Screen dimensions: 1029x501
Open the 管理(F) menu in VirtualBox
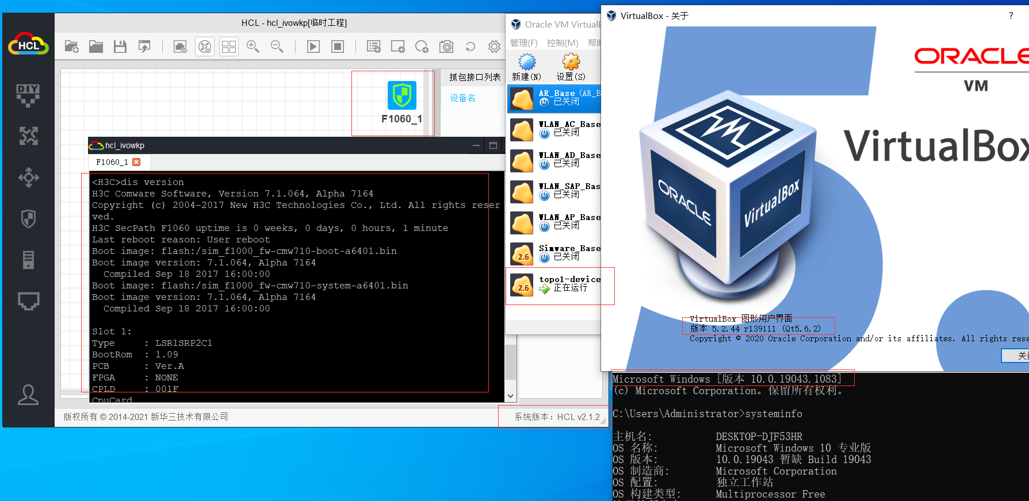[x=523, y=43]
